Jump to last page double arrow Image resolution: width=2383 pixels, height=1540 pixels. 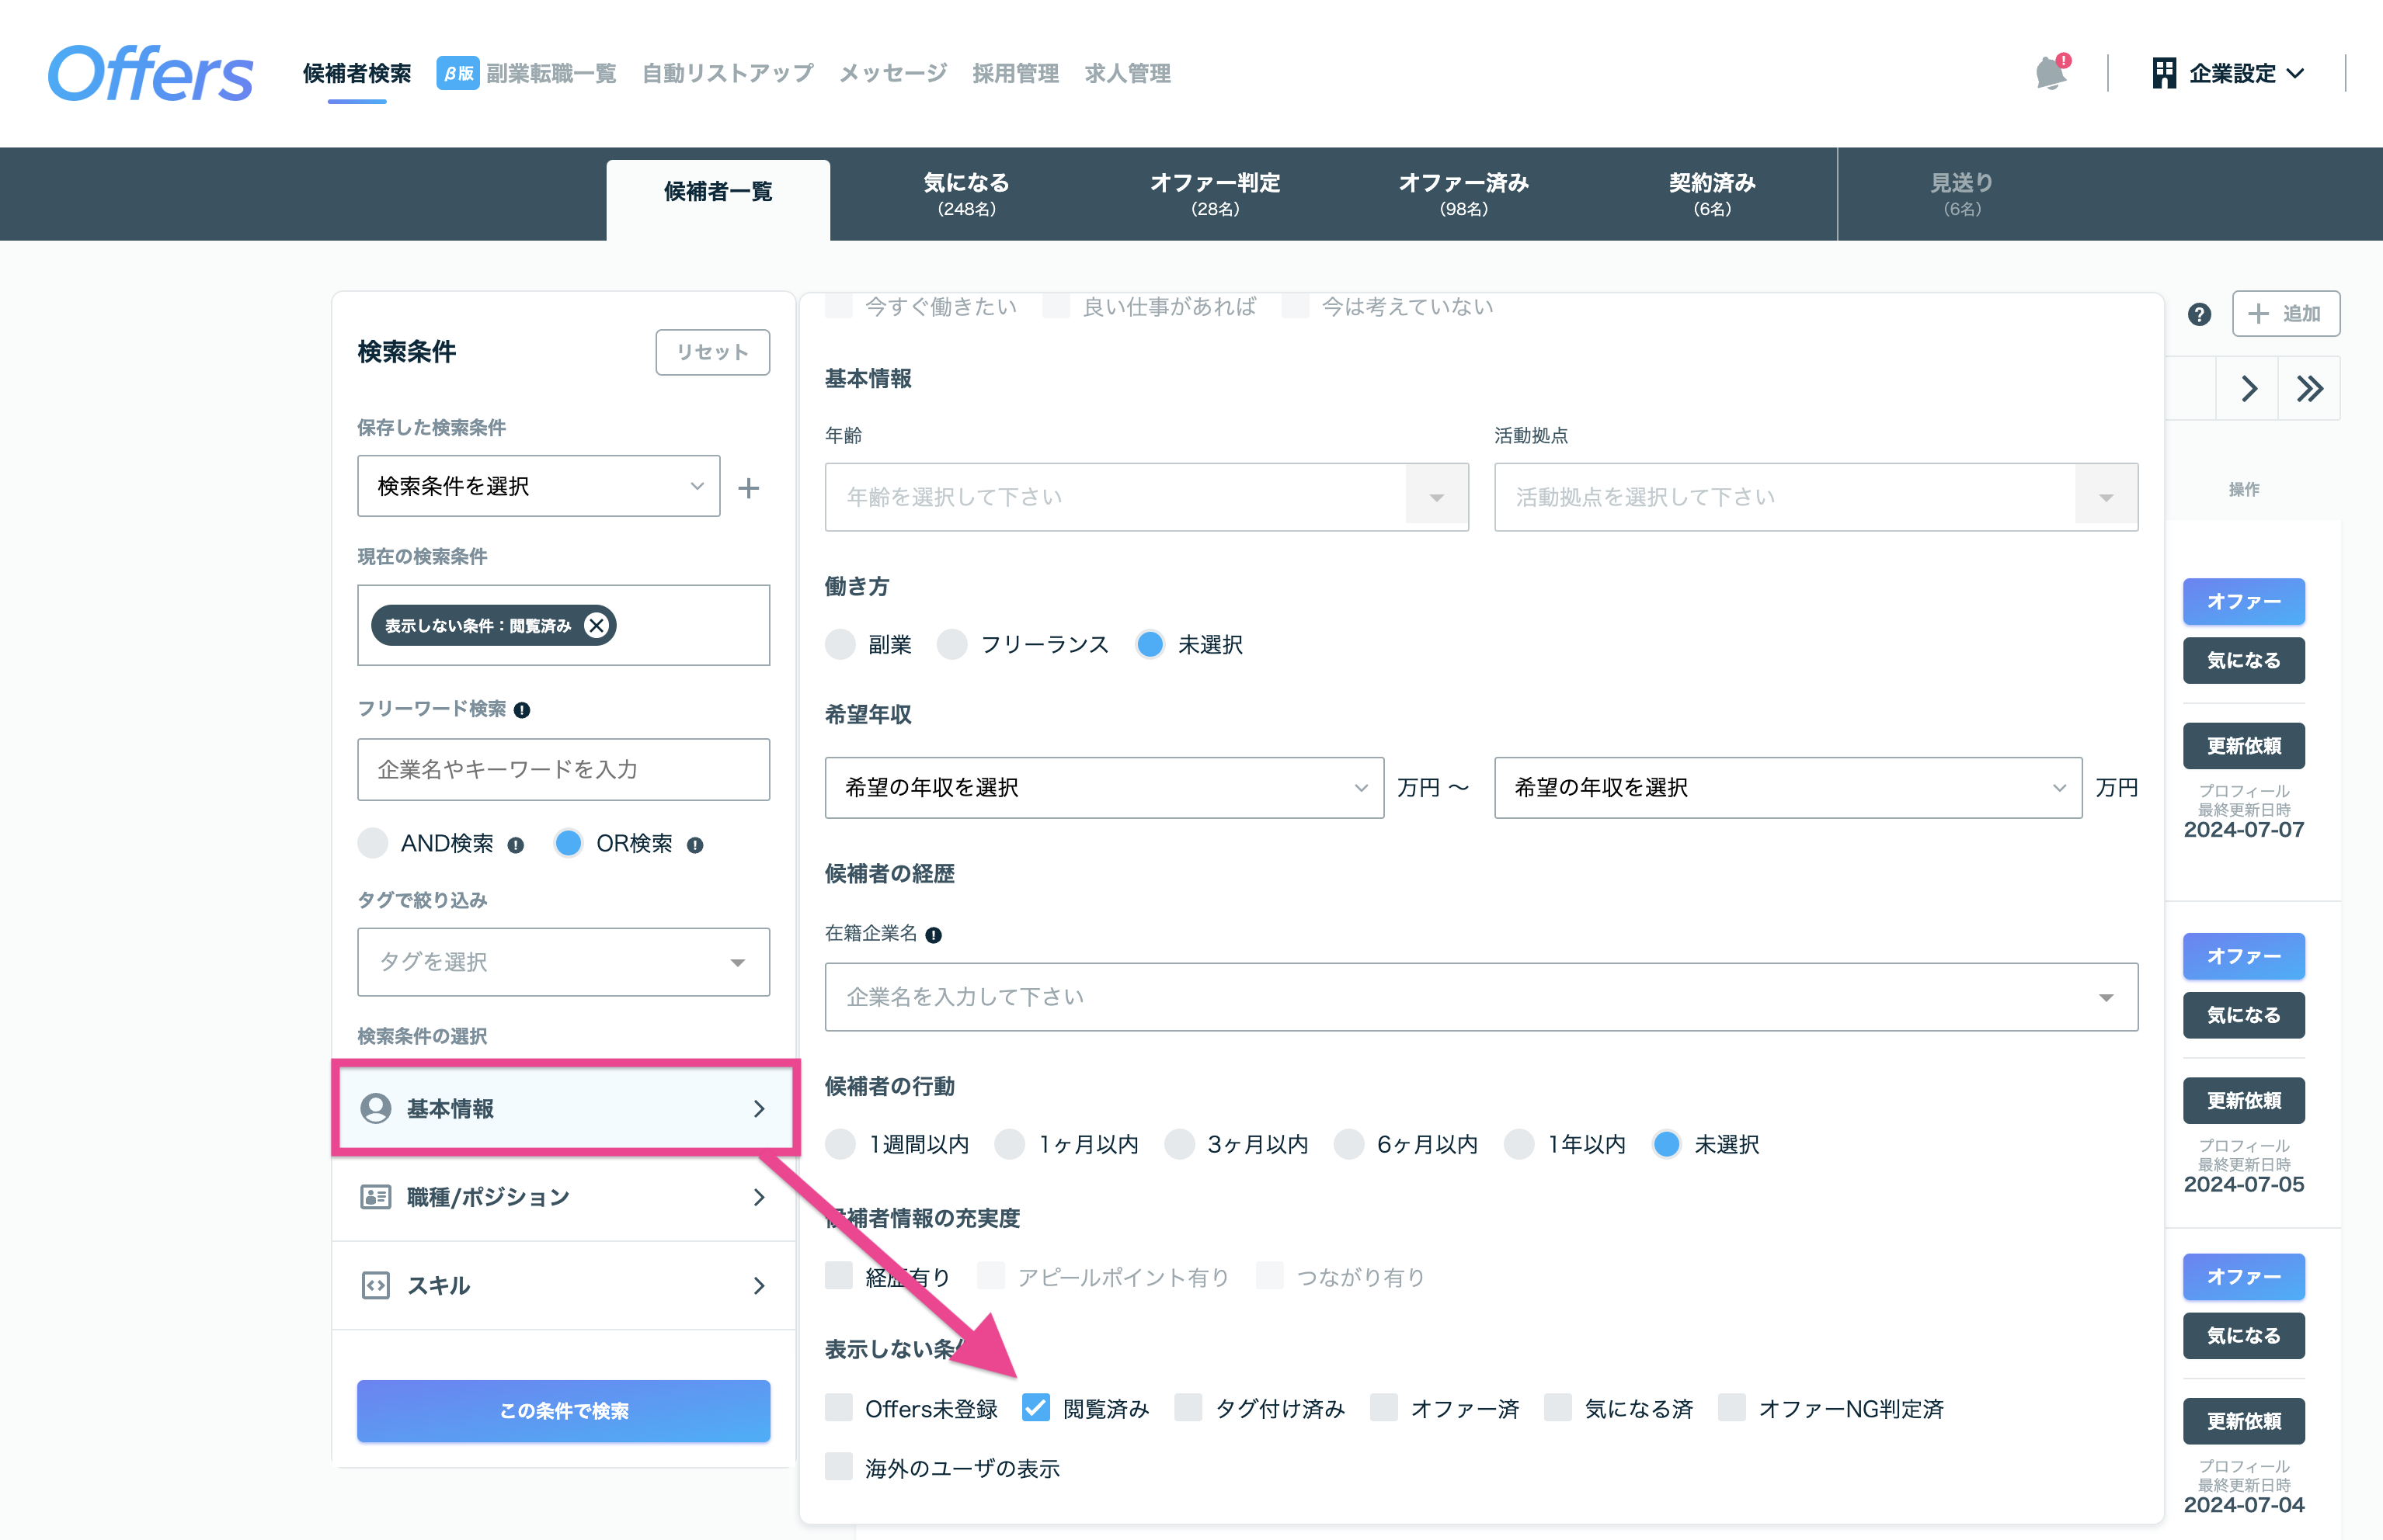(2310, 389)
